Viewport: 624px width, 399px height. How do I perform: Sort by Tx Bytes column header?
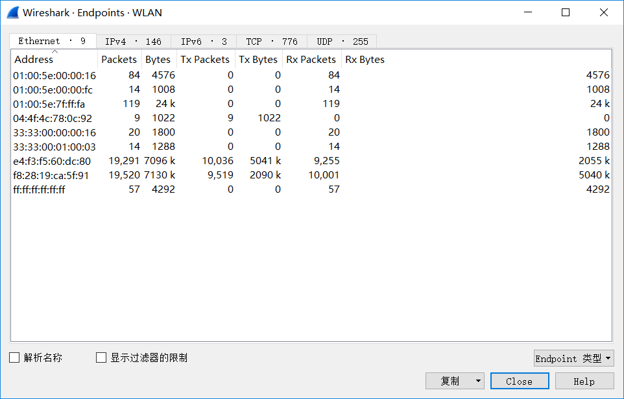[x=259, y=59]
